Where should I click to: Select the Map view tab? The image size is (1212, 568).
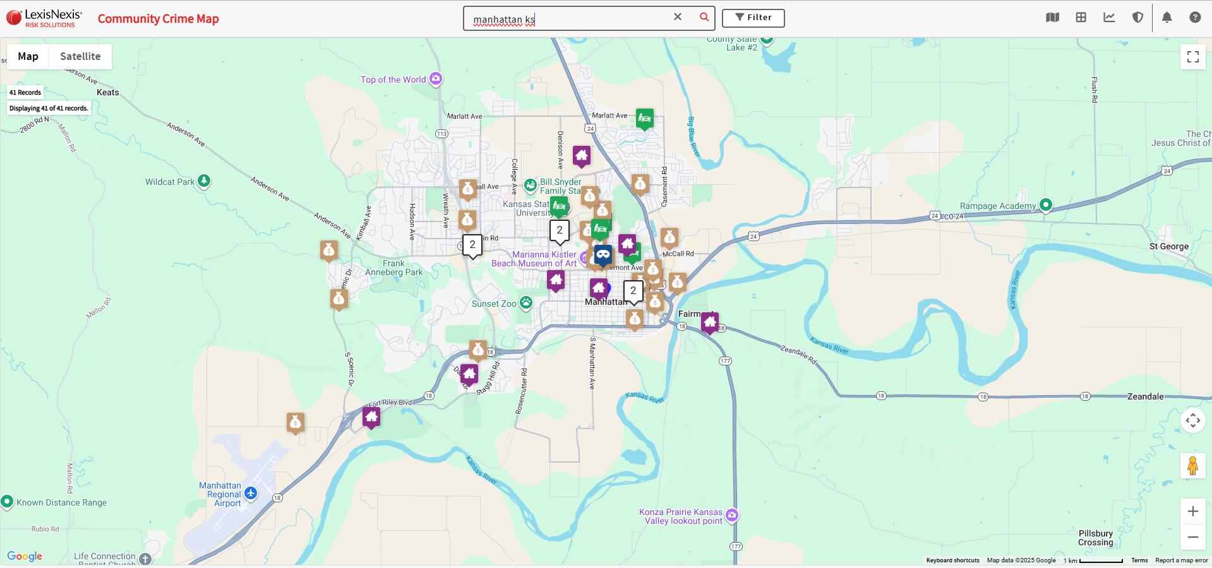(28, 57)
